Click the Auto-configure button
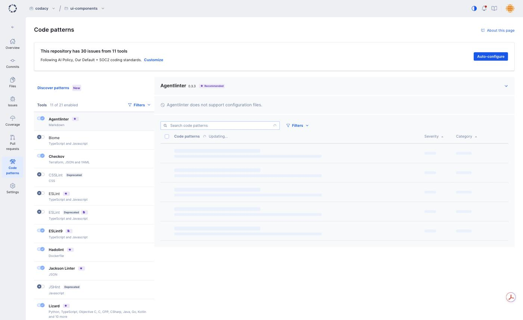 490,56
